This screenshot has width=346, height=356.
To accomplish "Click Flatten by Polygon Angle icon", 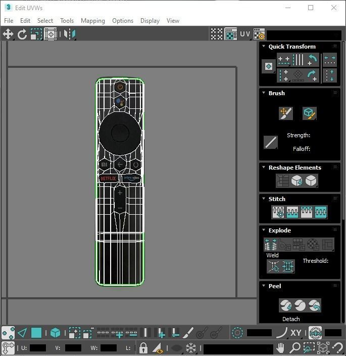I will (x=285, y=245).
